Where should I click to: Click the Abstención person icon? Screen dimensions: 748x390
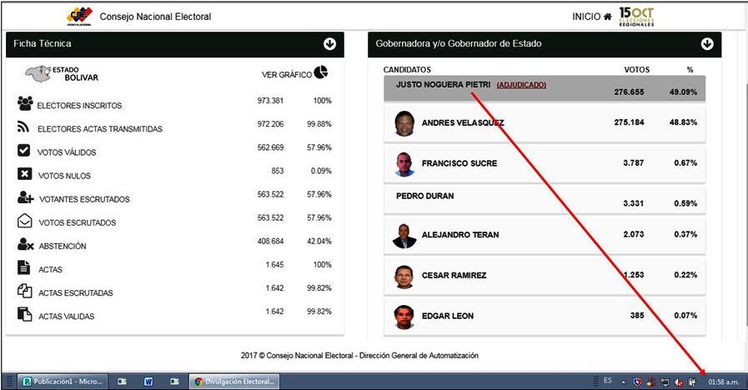[25, 245]
